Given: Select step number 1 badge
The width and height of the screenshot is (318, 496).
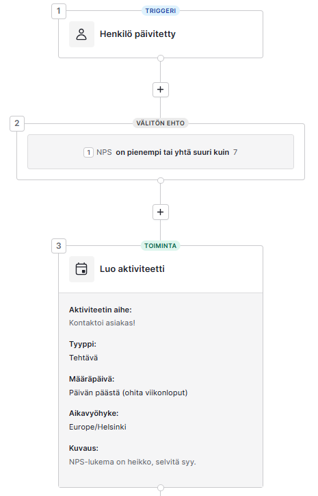Looking at the screenshot, I should tap(59, 11).
